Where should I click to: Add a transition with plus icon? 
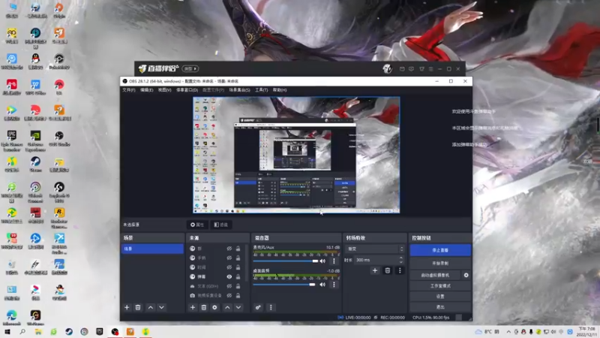click(375, 270)
